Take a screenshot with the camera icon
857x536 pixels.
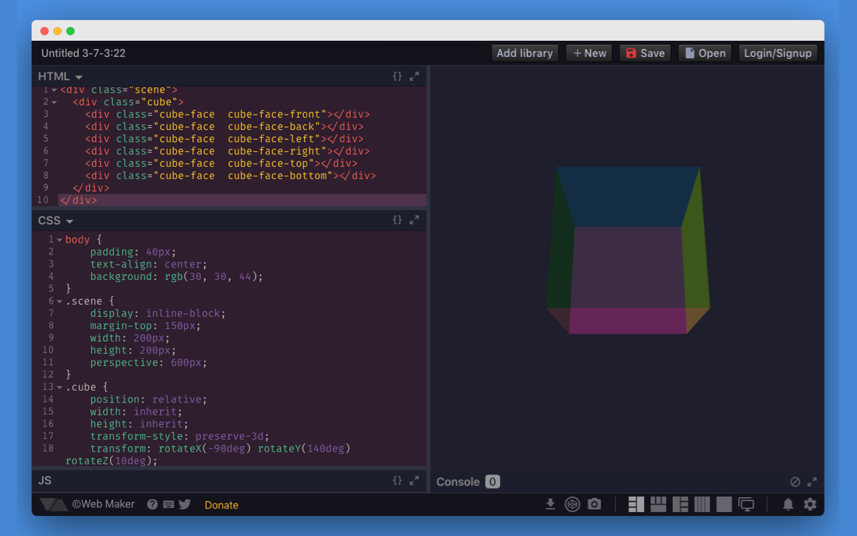[x=595, y=504]
